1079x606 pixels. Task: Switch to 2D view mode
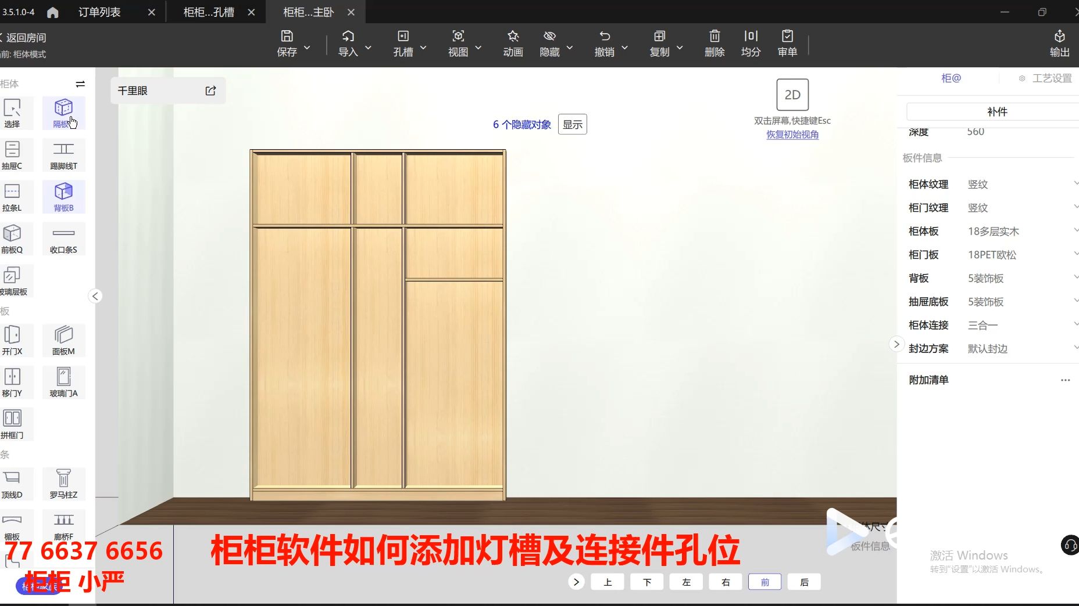tap(792, 95)
